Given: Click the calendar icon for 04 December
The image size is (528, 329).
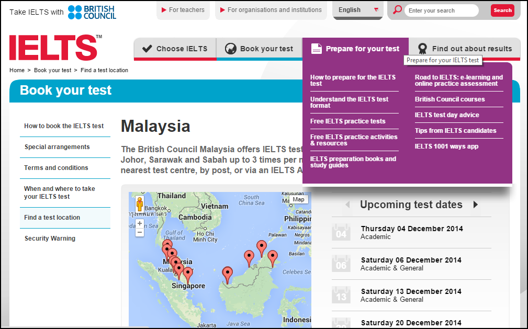Looking at the screenshot, I should (341, 232).
